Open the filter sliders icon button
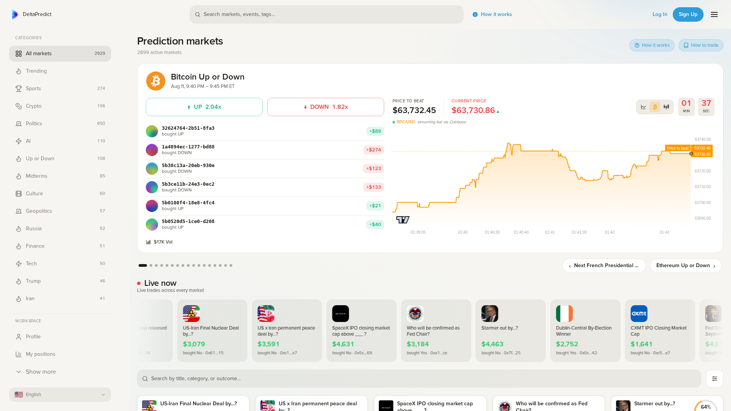Image resolution: width=731 pixels, height=411 pixels. 715,379
